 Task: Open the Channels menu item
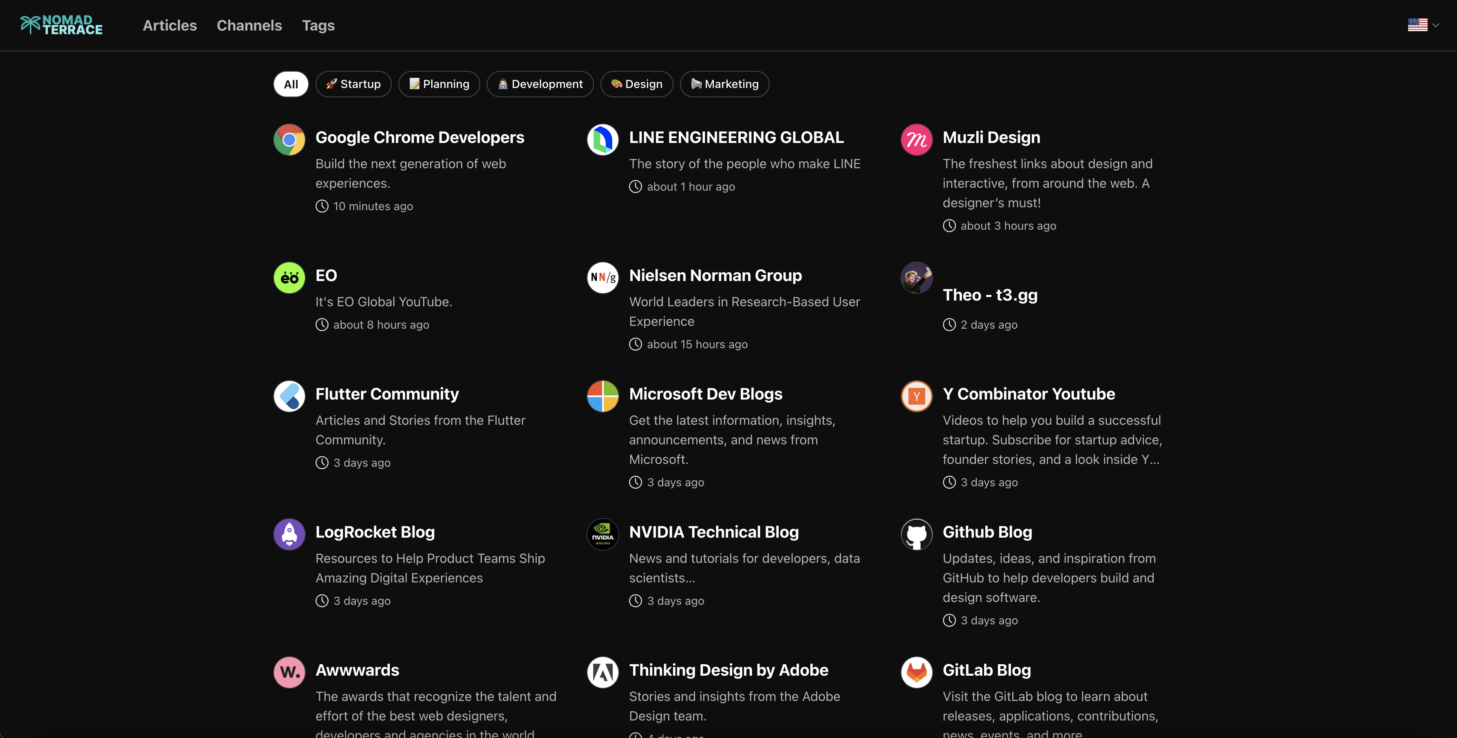click(249, 25)
